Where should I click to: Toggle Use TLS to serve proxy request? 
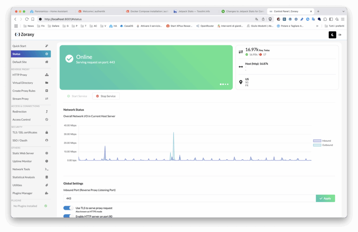coord(68,208)
